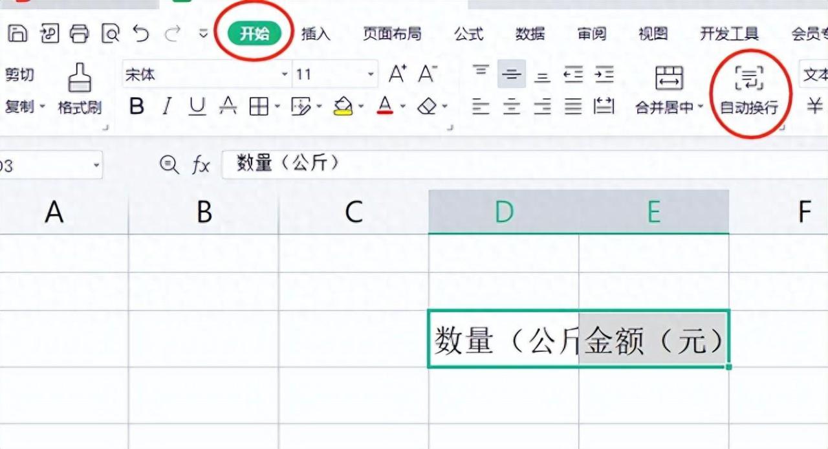This screenshot has width=828, height=449.
Task: Align text right
Action: point(542,106)
